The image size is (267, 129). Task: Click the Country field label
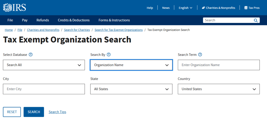184,79
